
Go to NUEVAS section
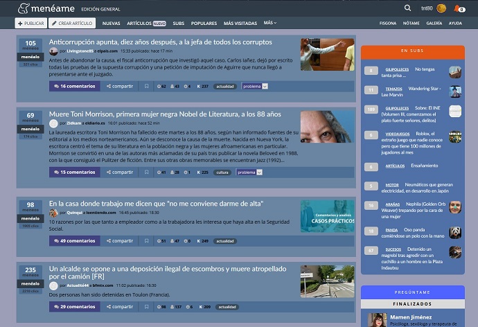(112, 23)
